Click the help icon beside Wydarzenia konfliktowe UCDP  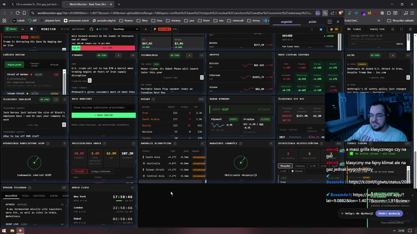(x=48, y=143)
